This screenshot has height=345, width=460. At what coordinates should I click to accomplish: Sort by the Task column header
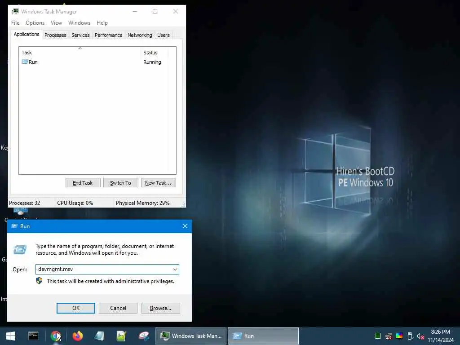tap(80, 53)
